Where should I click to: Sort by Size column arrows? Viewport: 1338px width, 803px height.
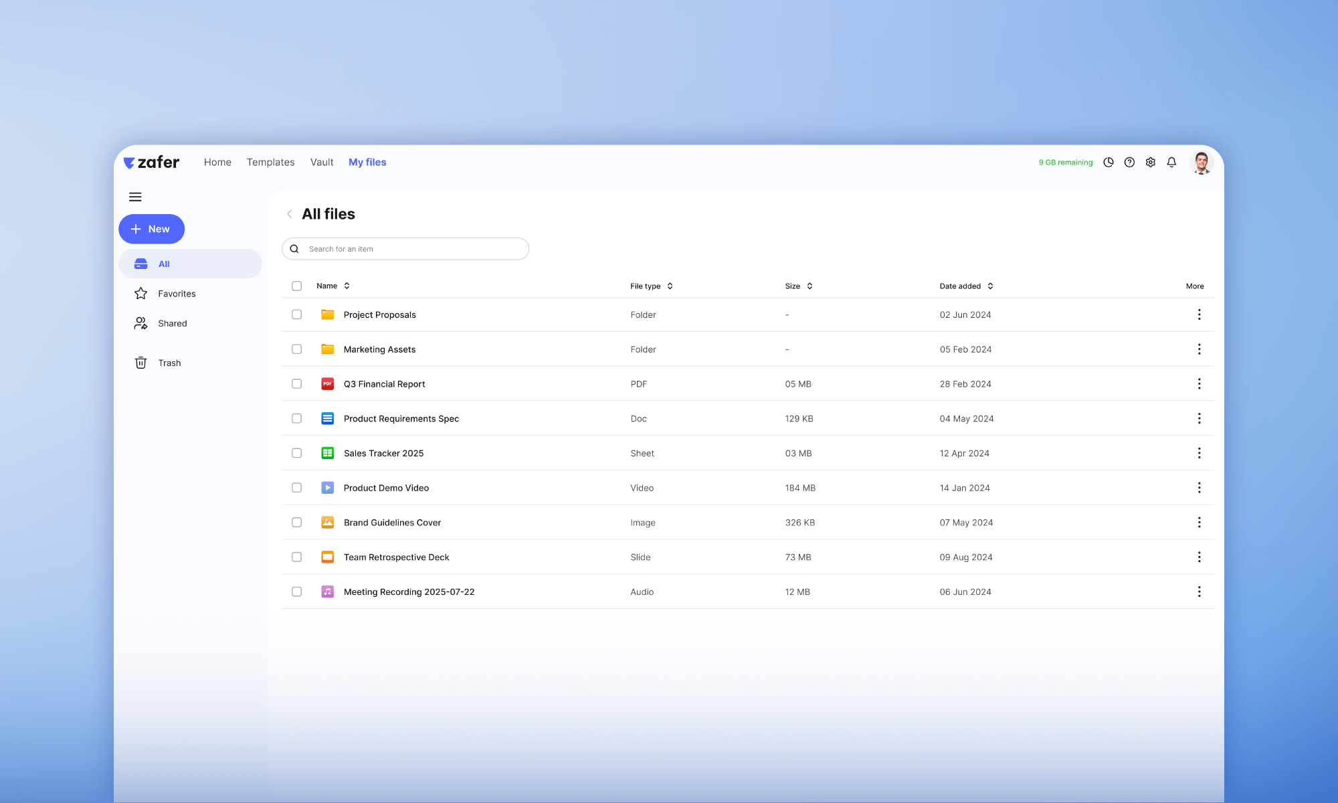coord(809,286)
